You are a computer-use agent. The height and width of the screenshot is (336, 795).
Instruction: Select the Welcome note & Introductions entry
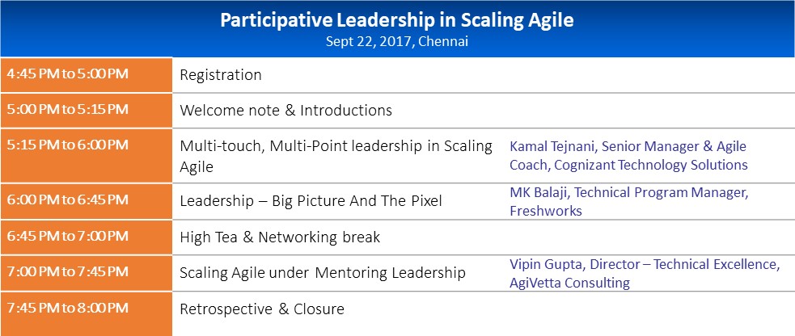coord(285,110)
